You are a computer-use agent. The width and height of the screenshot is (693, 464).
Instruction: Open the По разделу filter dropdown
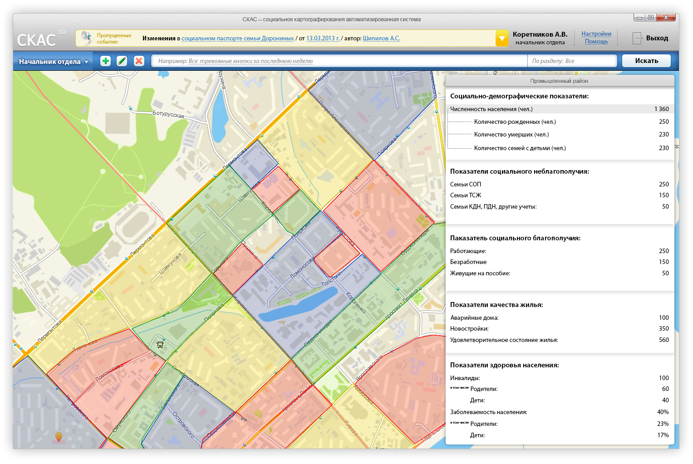572,61
